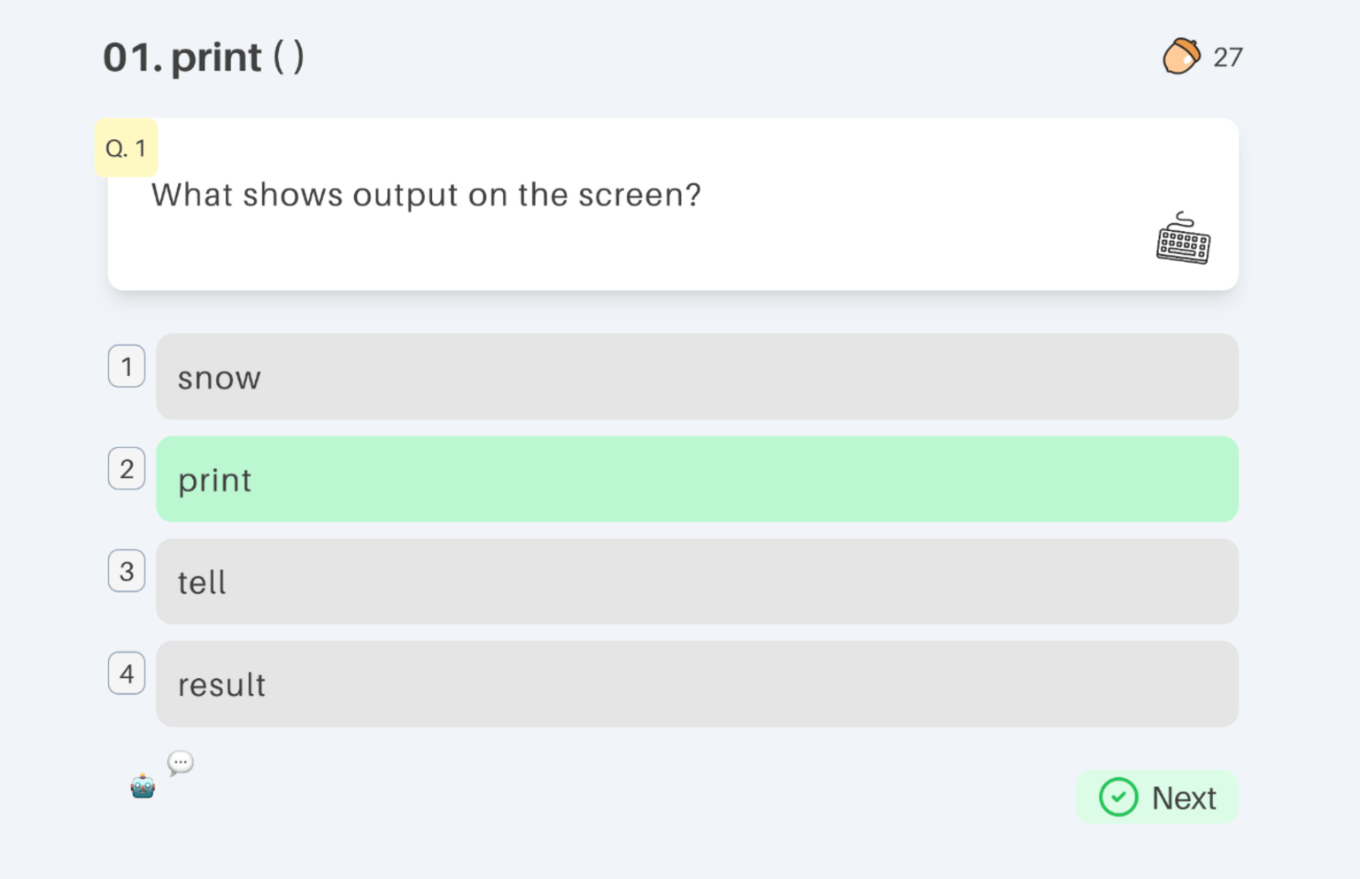
Task: Choose the 'result' answer option
Action: (x=697, y=684)
